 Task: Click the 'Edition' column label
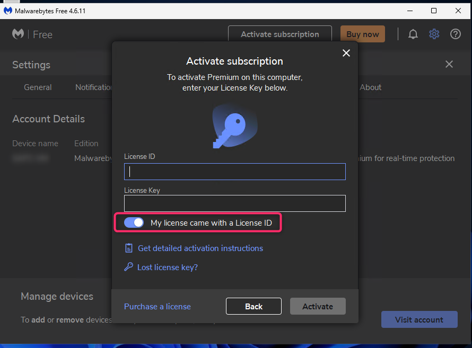pos(86,144)
